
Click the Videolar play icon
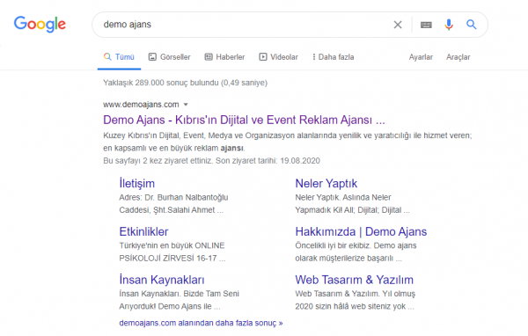[x=262, y=57]
